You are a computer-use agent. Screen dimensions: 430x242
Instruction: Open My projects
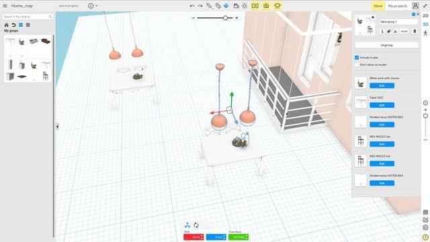pyautogui.click(x=398, y=6)
